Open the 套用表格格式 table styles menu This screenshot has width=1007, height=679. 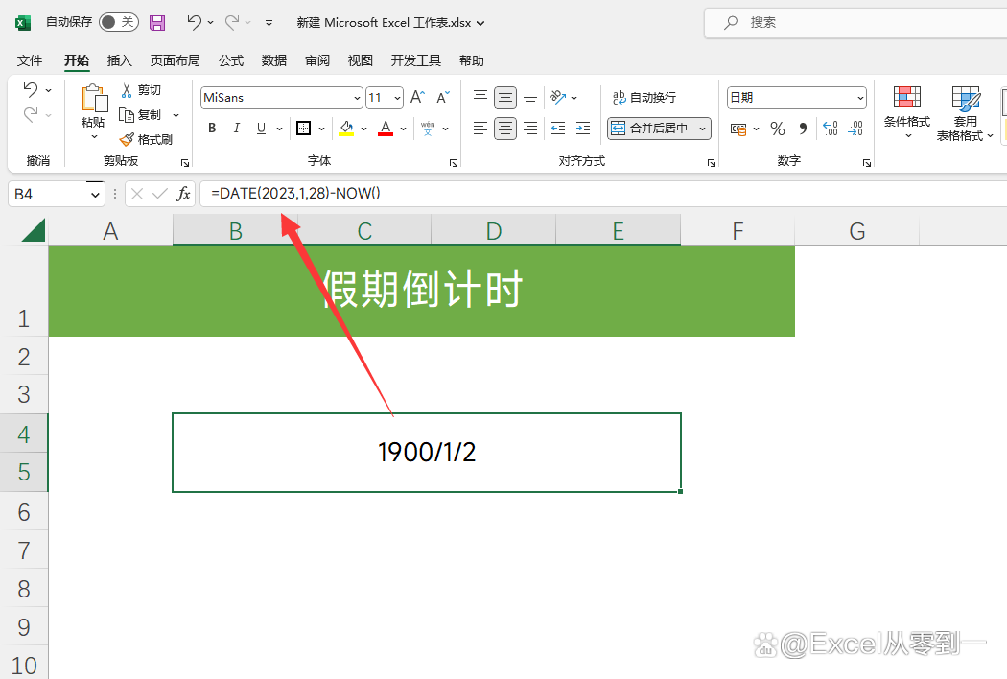pos(965,113)
